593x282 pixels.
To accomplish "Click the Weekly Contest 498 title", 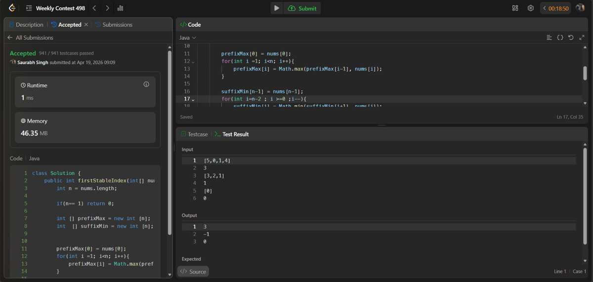I will 60,8.
